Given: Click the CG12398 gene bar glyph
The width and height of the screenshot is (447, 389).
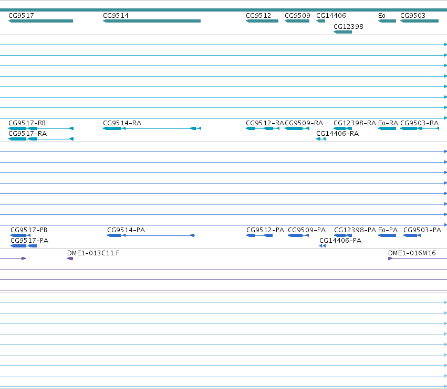Looking at the screenshot, I should pos(342,32).
